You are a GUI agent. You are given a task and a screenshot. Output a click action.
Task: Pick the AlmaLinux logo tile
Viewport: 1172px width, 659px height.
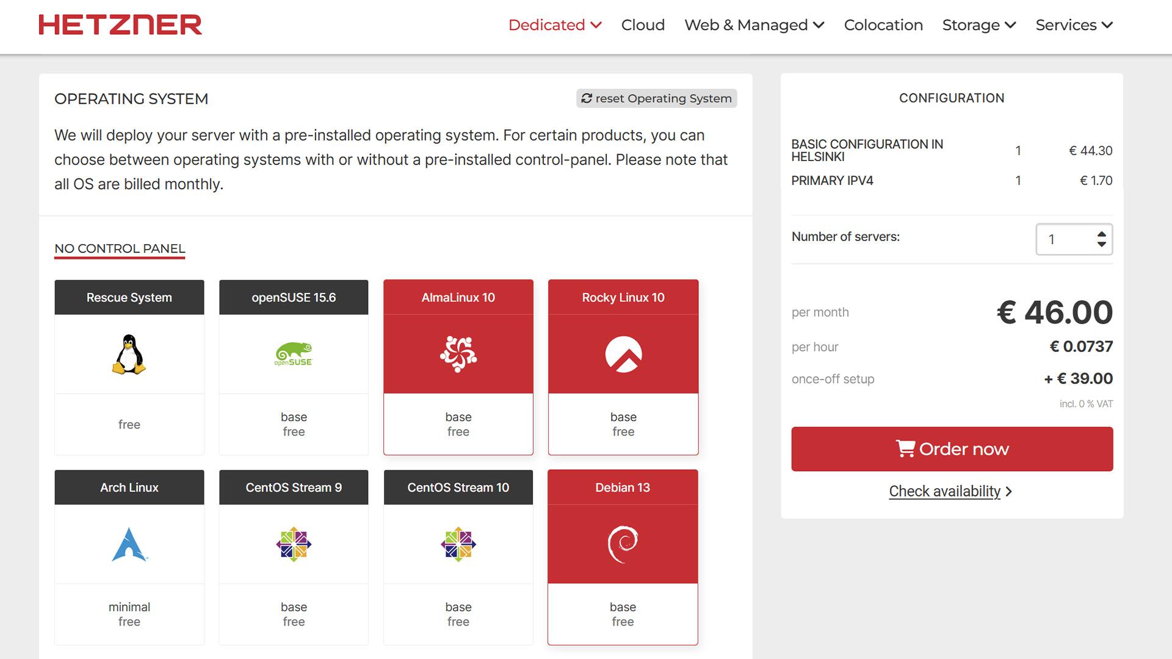point(458,354)
